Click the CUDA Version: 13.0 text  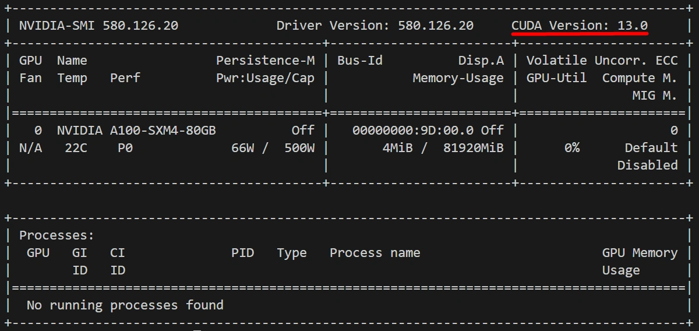tap(580, 26)
